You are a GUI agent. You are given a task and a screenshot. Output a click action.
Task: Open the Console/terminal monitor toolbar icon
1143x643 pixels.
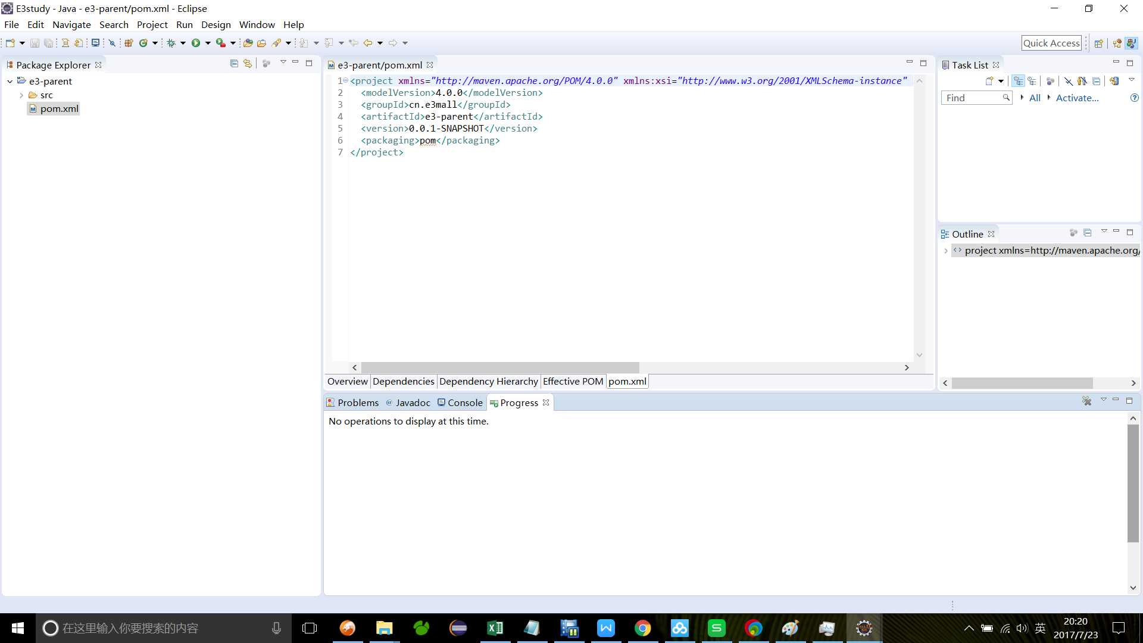click(x=95, y=43)
